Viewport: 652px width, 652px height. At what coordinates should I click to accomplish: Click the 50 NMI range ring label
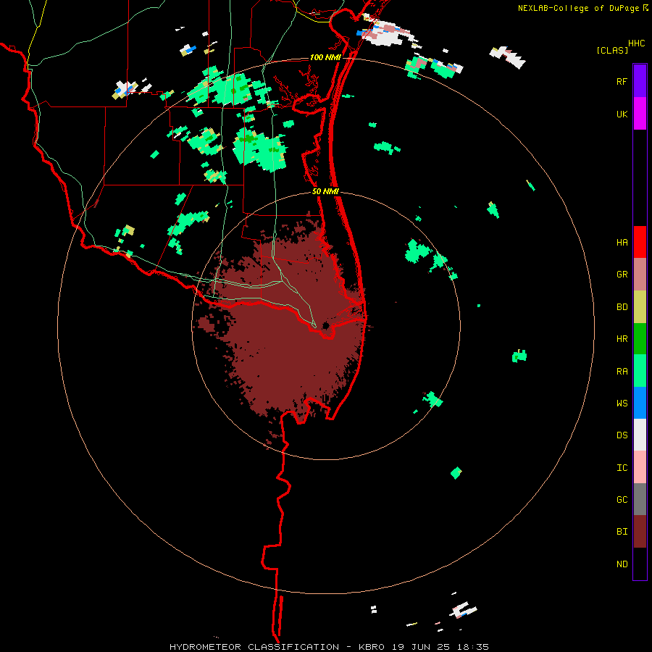[x=325, y=191]
